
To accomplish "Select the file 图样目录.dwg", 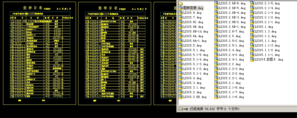I will tap(191, 8).
